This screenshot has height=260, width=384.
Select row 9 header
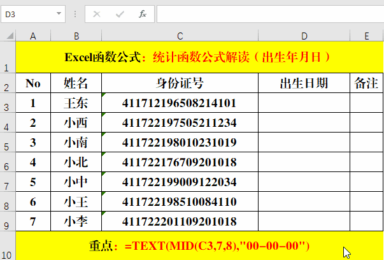click(8, 221)
